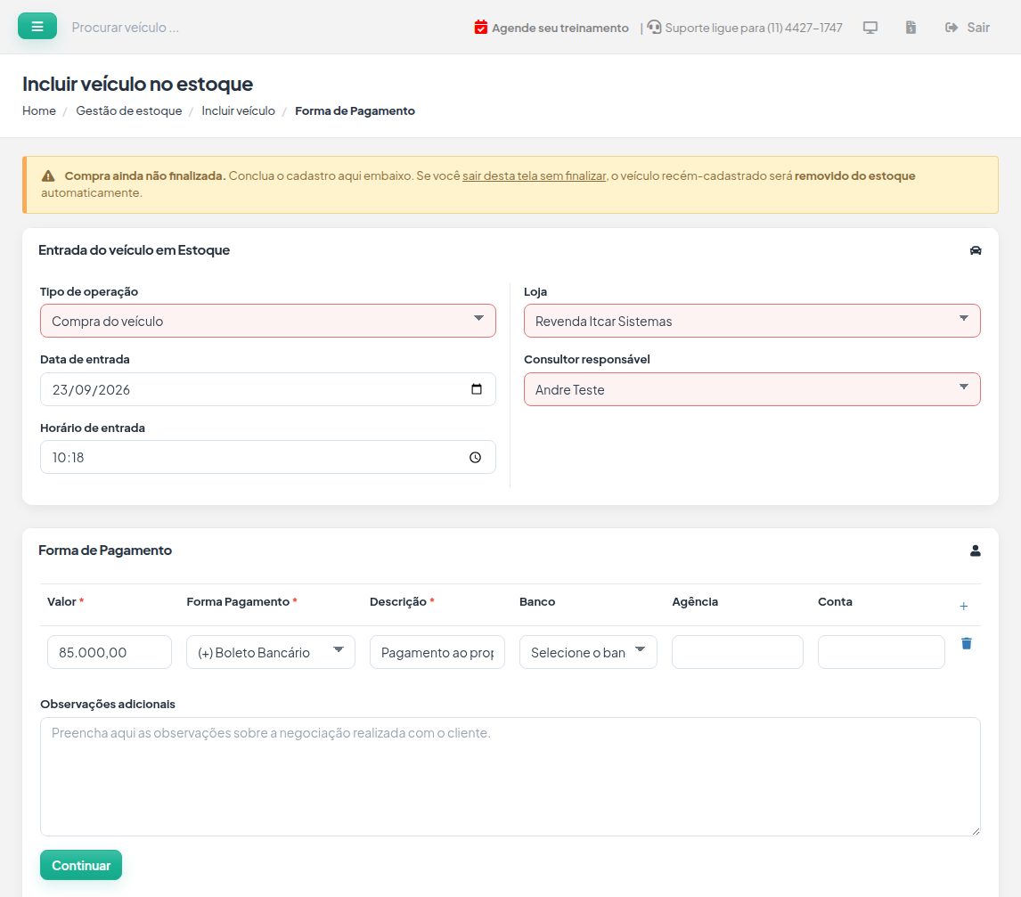The image size is (1021, 897).
Task: Click the Banco column header
Action: tap(537, 601)
